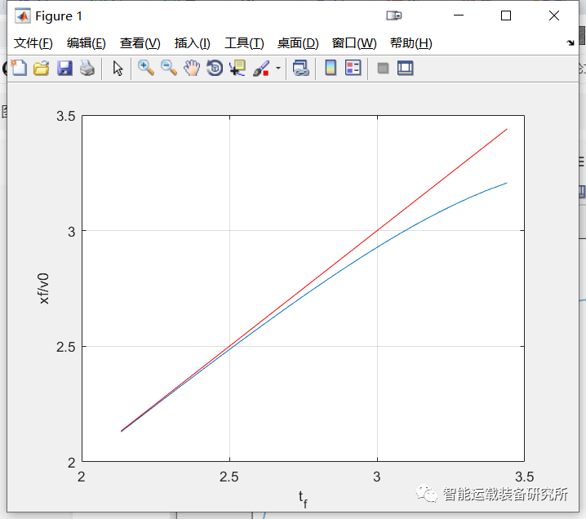Viewport: 586px width, 519px height.
Task: Open the 窗口(W) menu
Action: click(x=354, y=43)
